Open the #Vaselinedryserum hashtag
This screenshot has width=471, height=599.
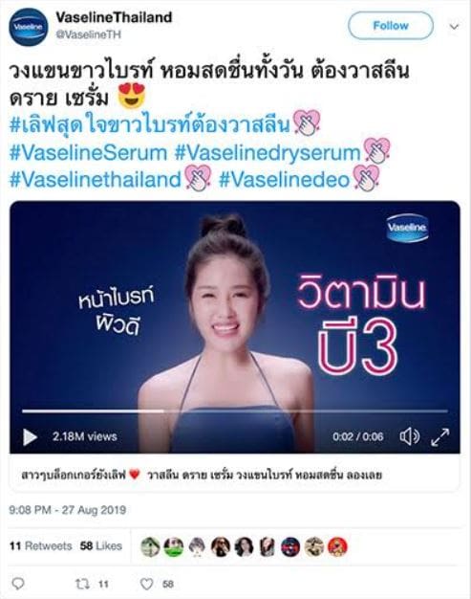[x=268, y=152]
